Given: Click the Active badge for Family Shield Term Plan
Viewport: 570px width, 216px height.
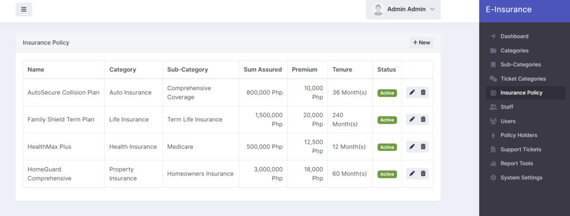Looking at the screenshot, I should [x=387, y=120].
